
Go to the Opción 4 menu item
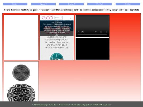point(100,4)
